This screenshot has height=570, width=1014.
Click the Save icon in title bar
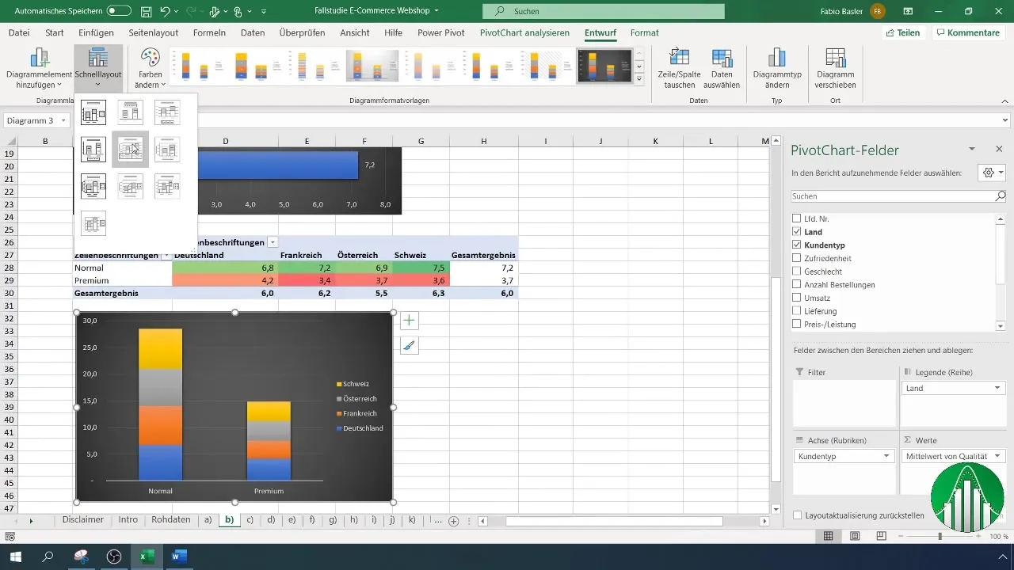(x=147, y=12)
